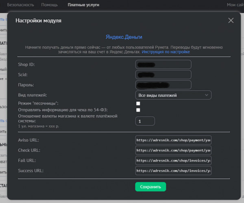This screenshot has width=244, height=203.
Task: Click the Aviso URL label
Action: (x=28, y=140)
